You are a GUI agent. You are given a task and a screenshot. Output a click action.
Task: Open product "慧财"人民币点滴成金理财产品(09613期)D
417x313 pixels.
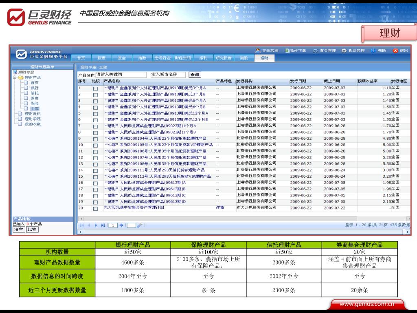[145, 201]
